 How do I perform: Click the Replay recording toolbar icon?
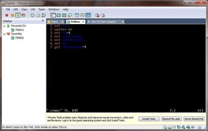(x=103, y=15)
